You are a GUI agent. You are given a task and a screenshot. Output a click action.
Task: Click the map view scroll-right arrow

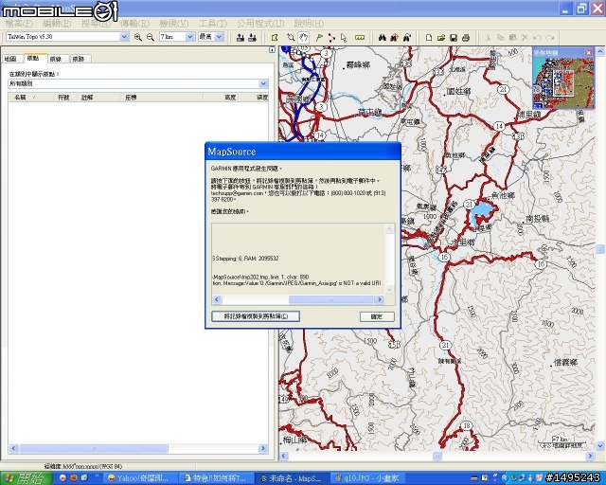click(x=590, y=456)
